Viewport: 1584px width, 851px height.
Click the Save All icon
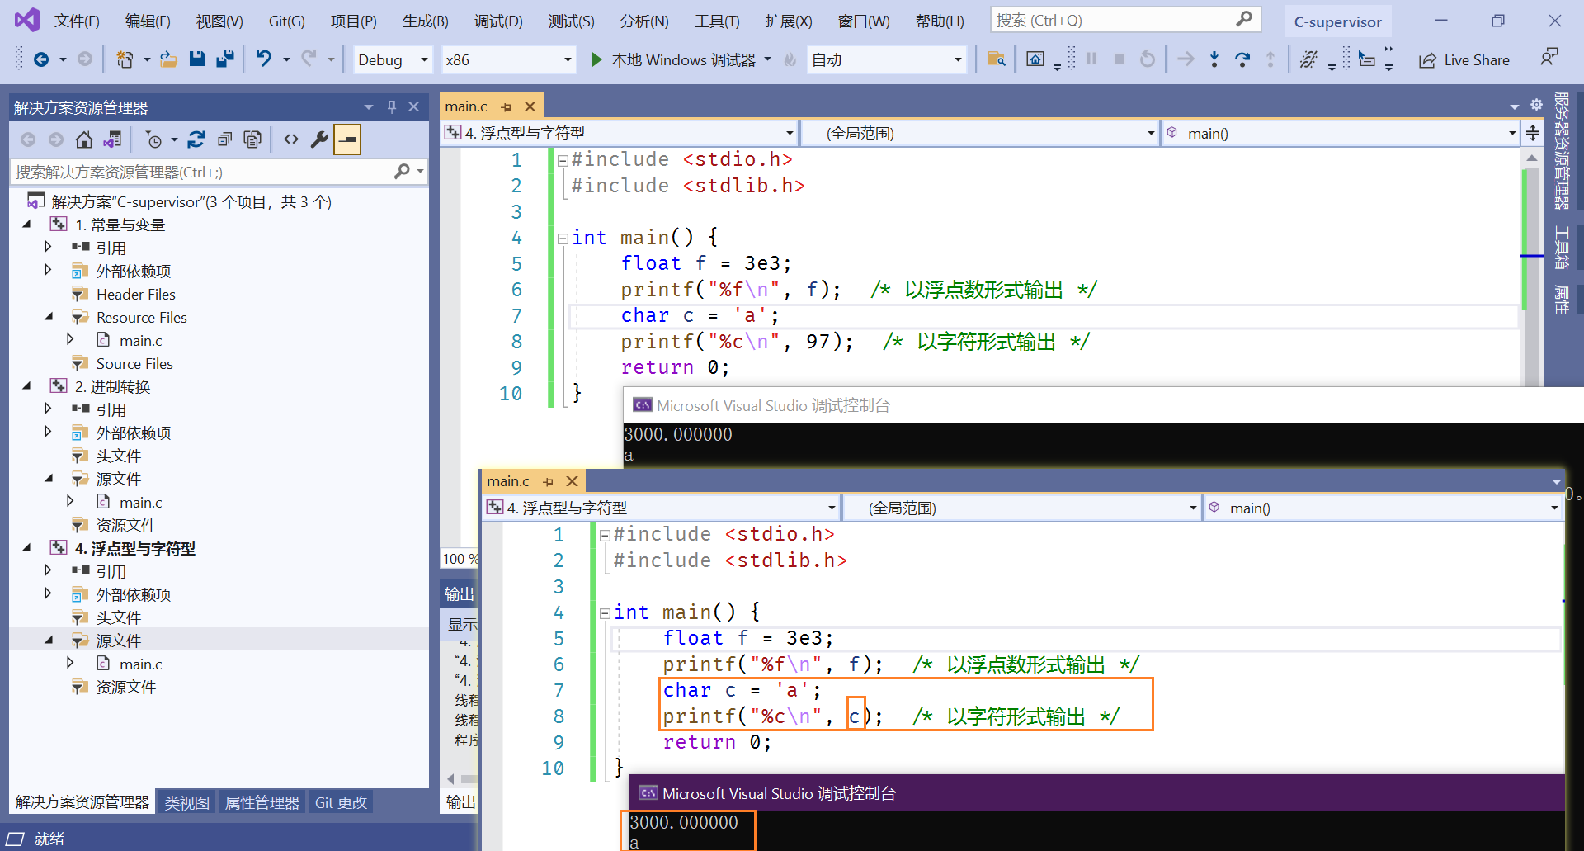pos(224,59)
